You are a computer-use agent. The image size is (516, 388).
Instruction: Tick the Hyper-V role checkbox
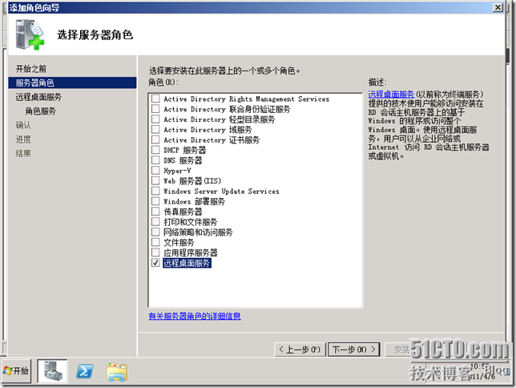tap(155, 170)
